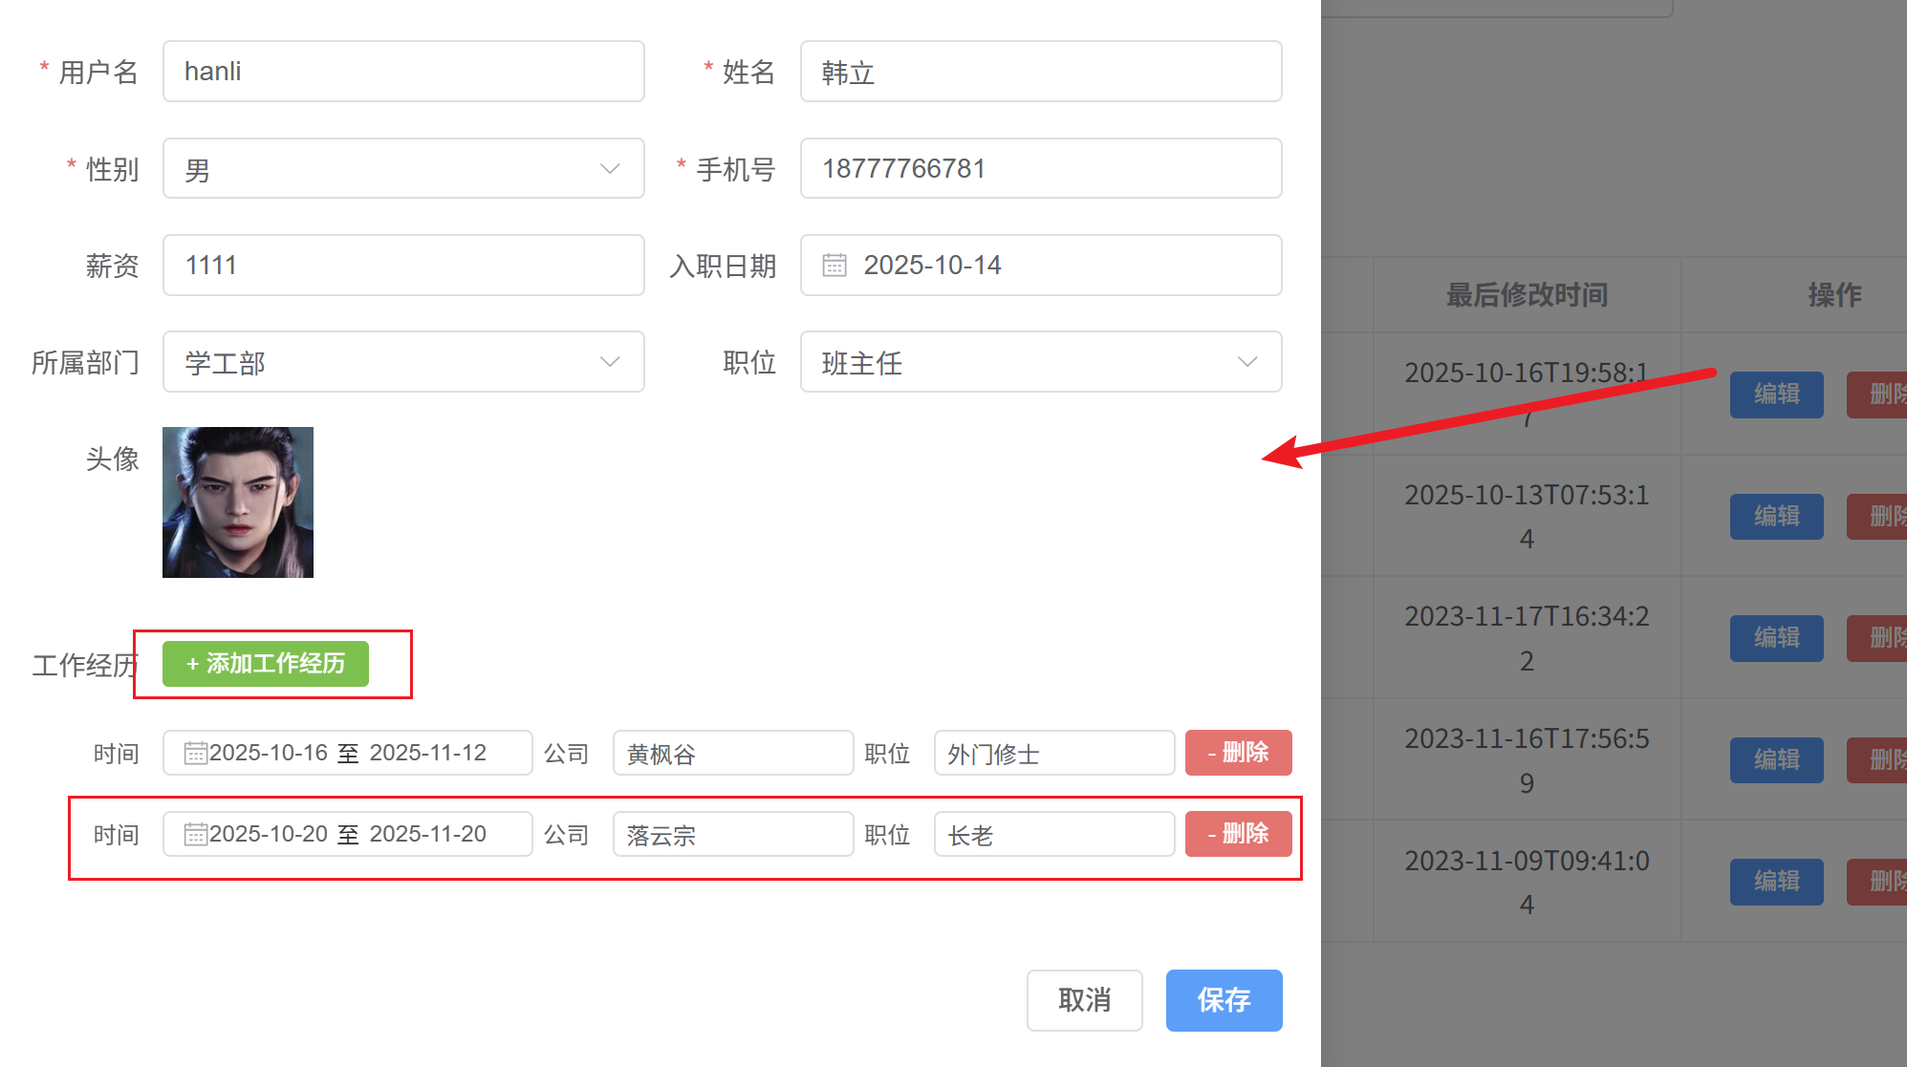The image size is (1907, 1067).
Task: Click the 薪资 field showing 1111
Action: point(402,266)
